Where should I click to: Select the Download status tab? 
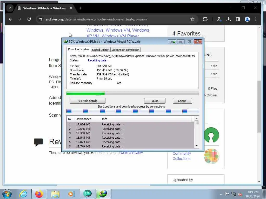[78, 49]
